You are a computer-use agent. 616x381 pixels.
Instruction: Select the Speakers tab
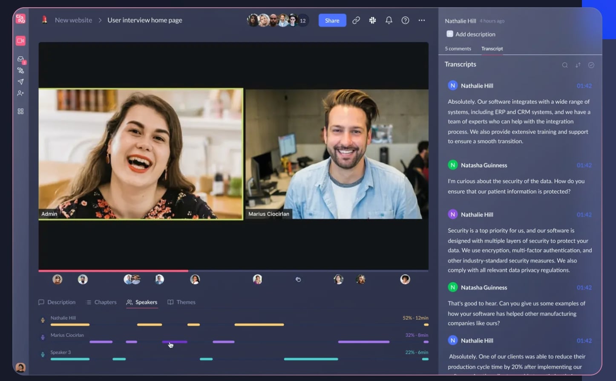(142, 302)
